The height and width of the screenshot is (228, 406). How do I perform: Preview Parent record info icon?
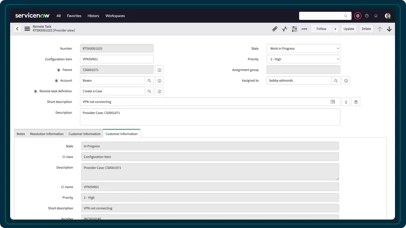pos(159,70)
